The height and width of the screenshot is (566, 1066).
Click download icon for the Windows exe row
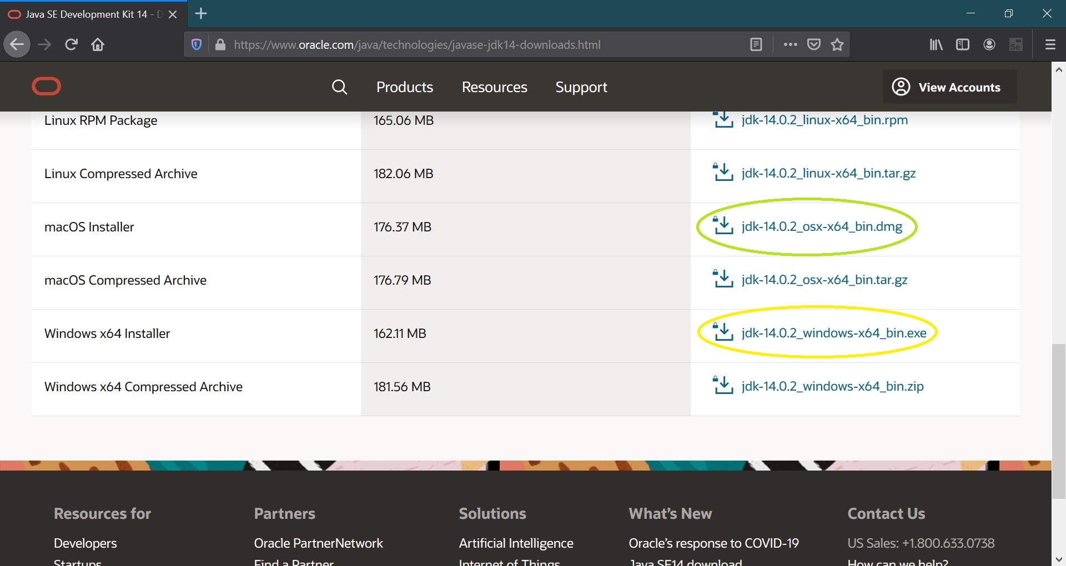pyautogui.click(x=723, y=332)
